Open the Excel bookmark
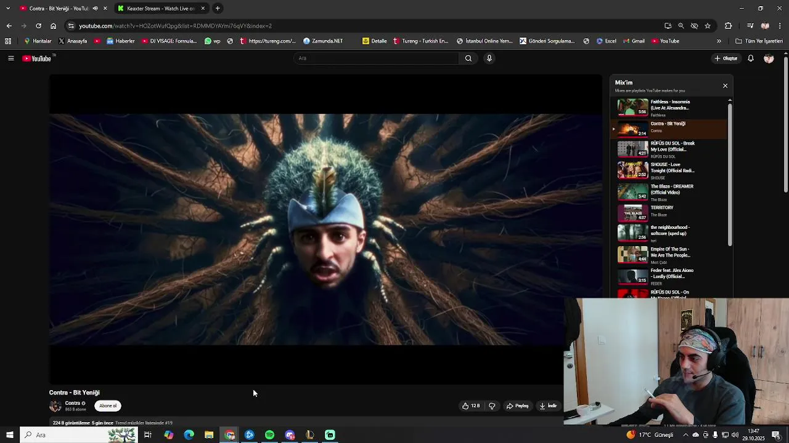Viewport: 789px width, 443px height. click(606, 41)
